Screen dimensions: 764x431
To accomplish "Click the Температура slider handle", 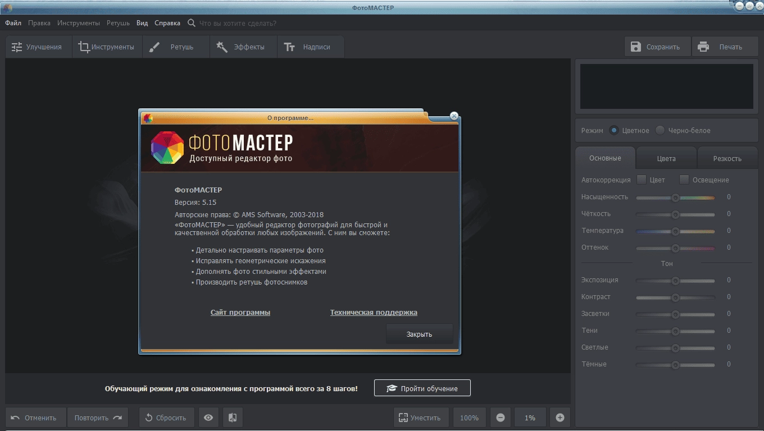I will pyautogui.click(x=675, y=231).
